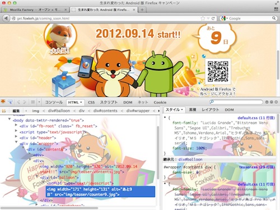
Task: Collapse the body element node
Action: pos(10,119)
